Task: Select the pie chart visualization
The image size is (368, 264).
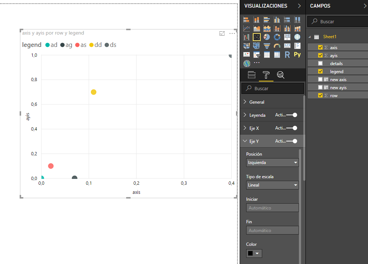Action: tap(267, 37)
